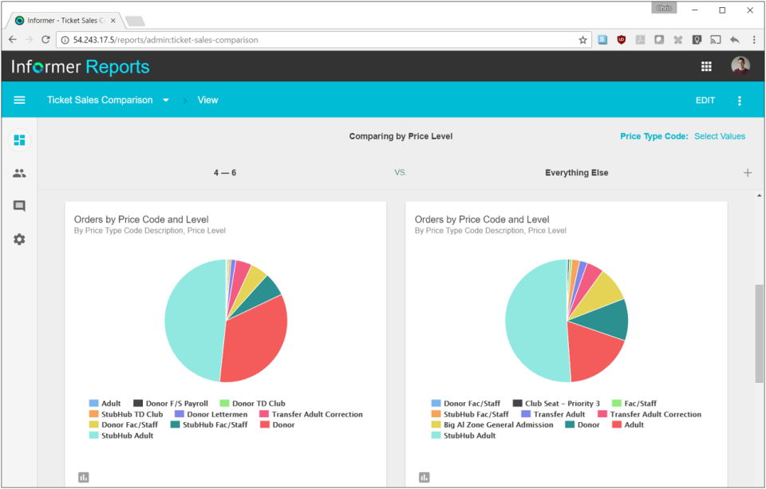Click the Everything Else comparison heading
The width and height of the screenshot is (766, 489).
(x=576, y=173)
